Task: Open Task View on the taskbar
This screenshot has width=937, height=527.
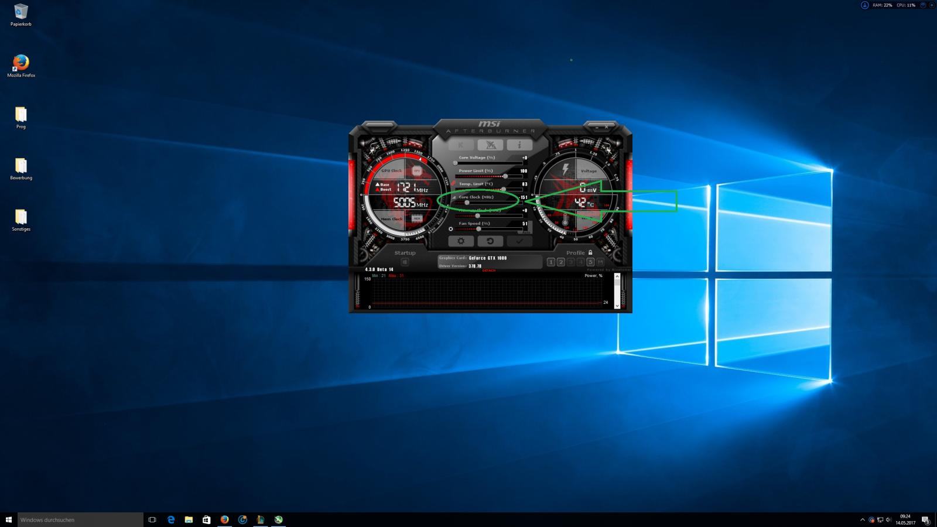Action: (152, 519)
